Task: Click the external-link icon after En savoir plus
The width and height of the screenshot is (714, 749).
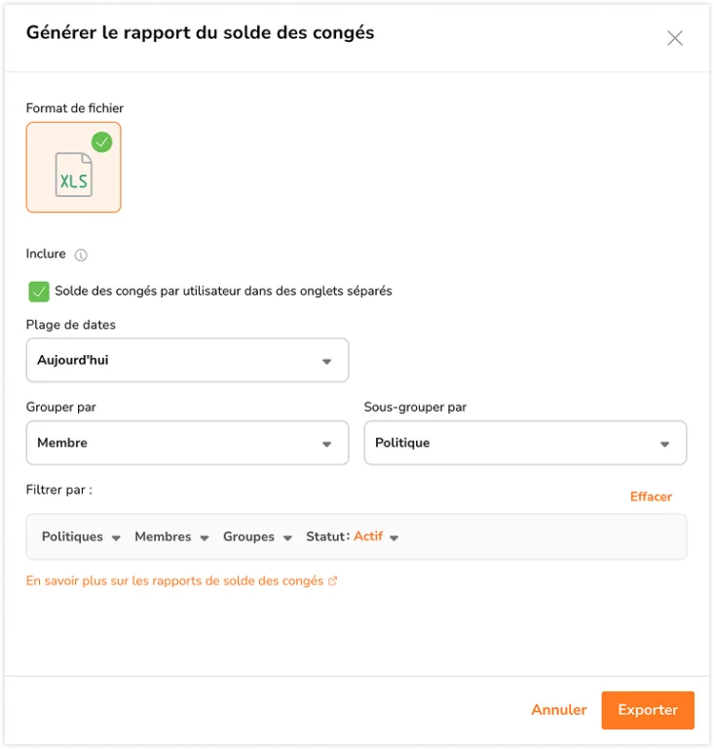Action: 333,581
